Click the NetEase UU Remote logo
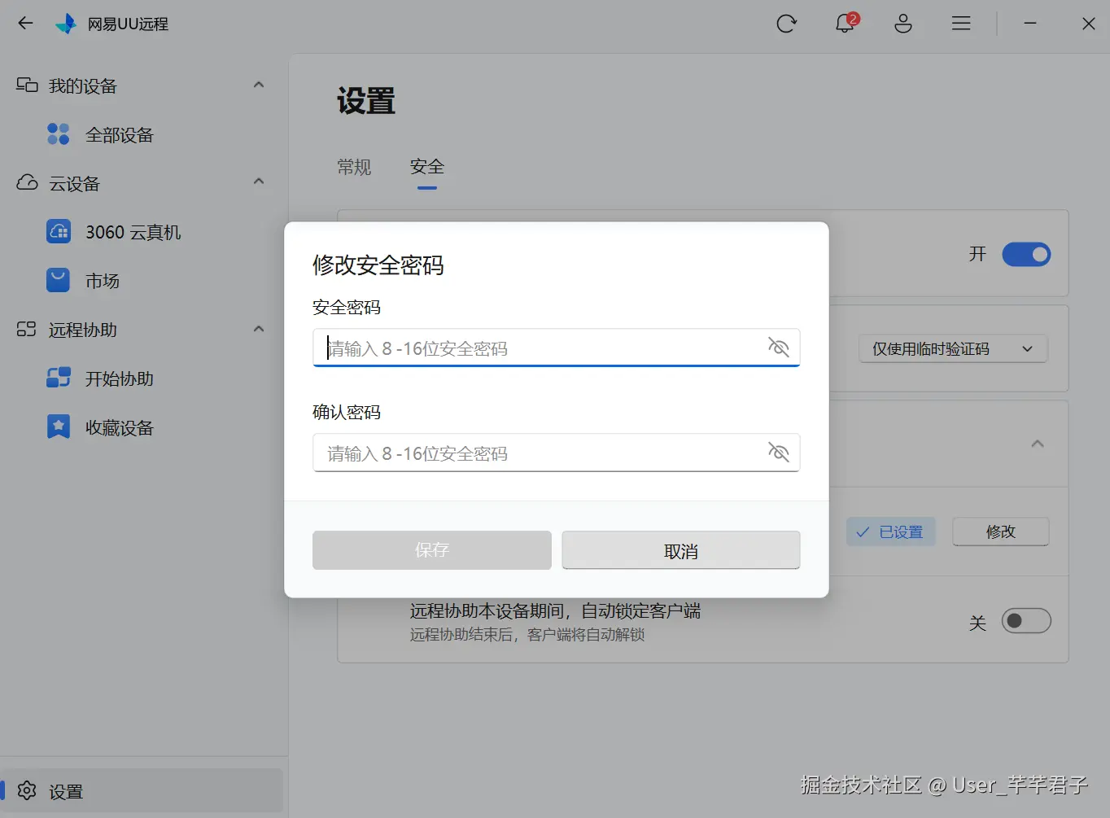The height and width of the screenshot is (818, 1110). coord(65,24)
